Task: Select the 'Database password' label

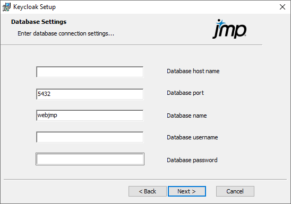Action: 192,160
